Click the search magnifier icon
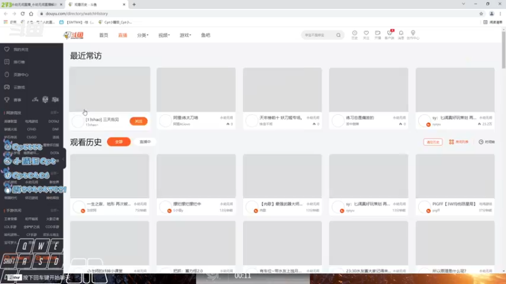This screenshot has width=506, height=284. 338,35
